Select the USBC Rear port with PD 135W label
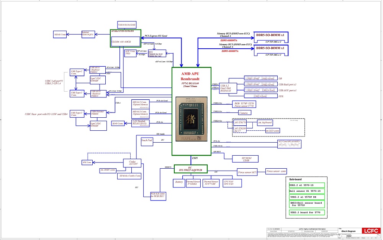The height and width of the screenshot is (240, 383). pyautogui.click(x=46, y=114)
